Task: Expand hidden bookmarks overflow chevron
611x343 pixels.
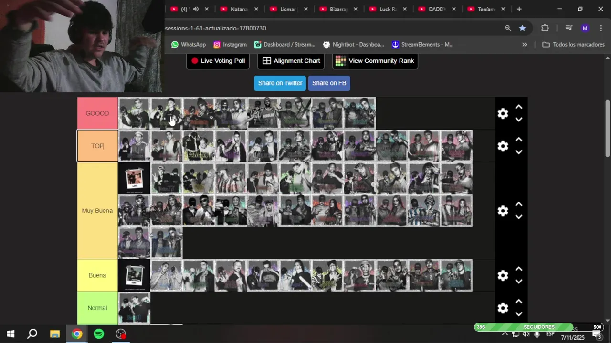Action: click(x=525, y=44)
